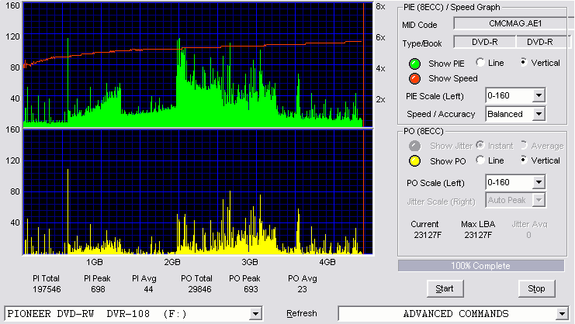Click the Stop button
This screenshot has height=324, width=575.
536,289
